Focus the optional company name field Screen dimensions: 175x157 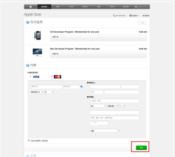point(114,101)
